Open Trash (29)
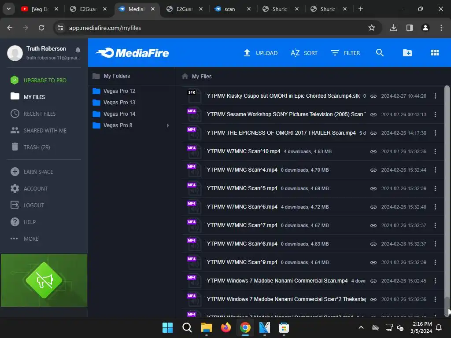Viewport: 451px width, 338px height. (30, 147)
